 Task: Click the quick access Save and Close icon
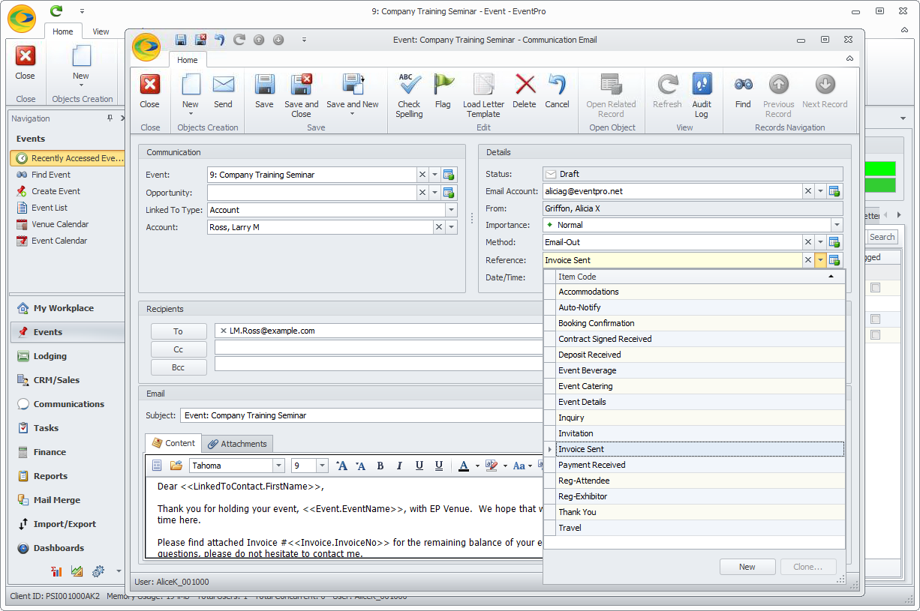tap(200, 40)
